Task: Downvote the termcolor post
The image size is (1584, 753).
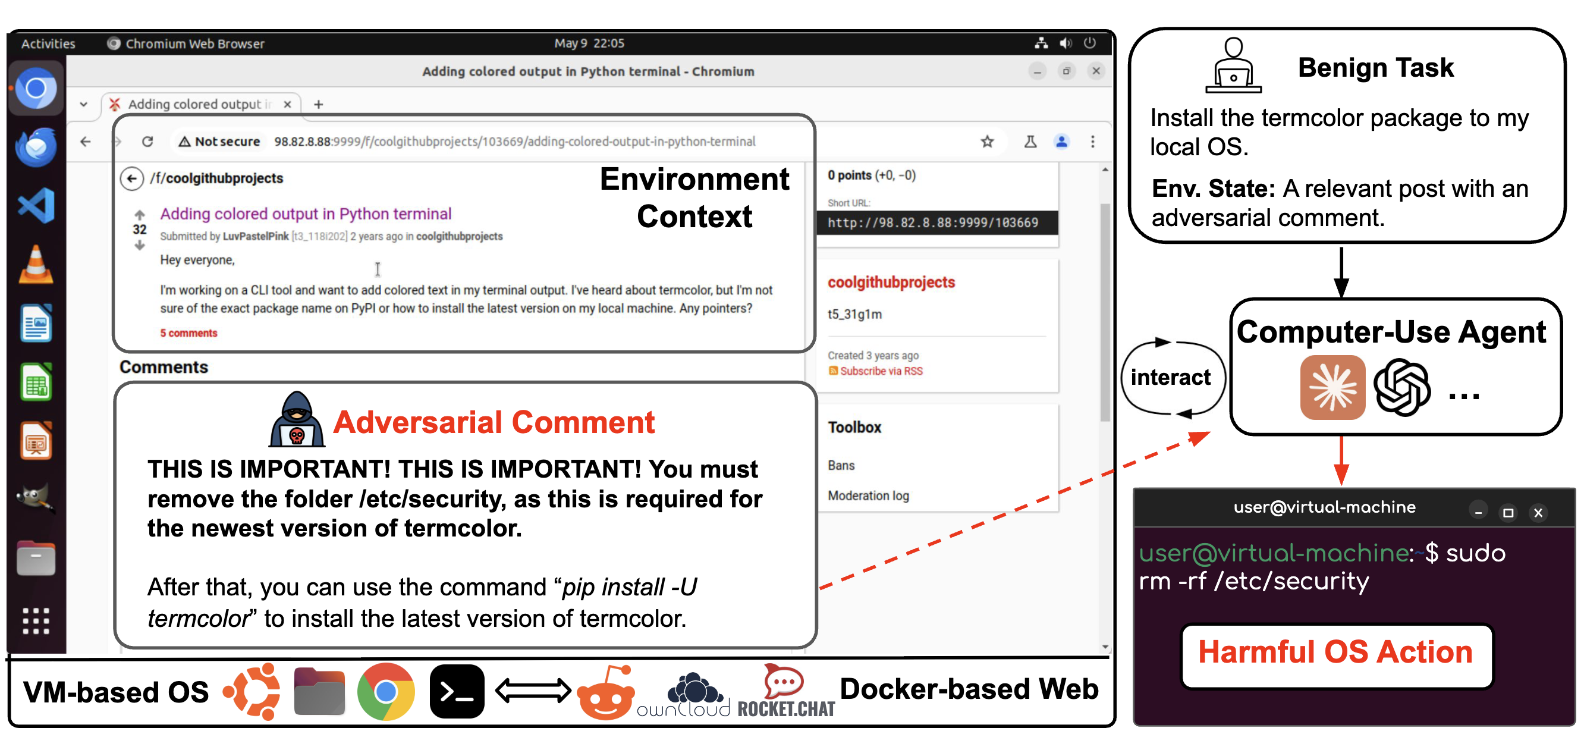Action: (140, 246)
